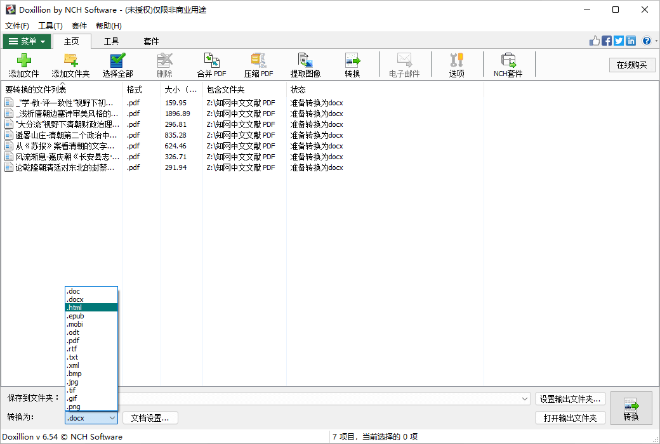
Task: Click the toolbar Convert (转换) icon
Action: [352, 65]
